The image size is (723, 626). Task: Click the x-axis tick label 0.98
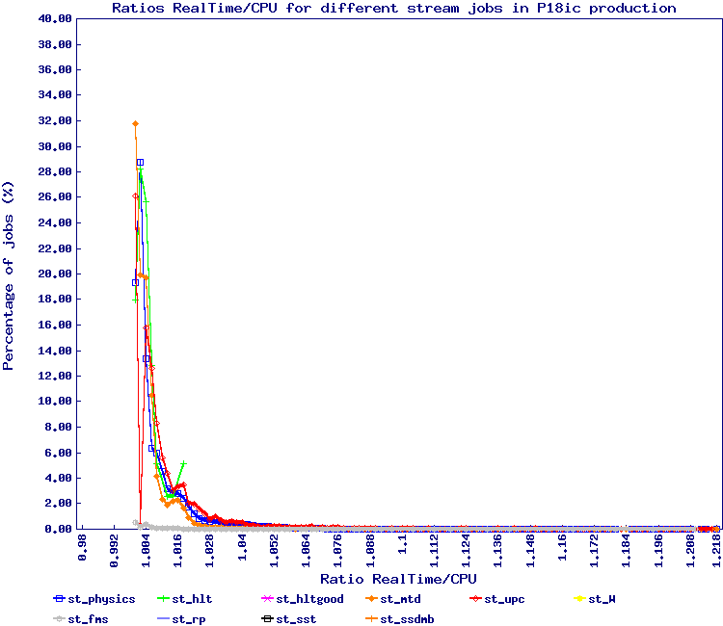click(83, 548)
